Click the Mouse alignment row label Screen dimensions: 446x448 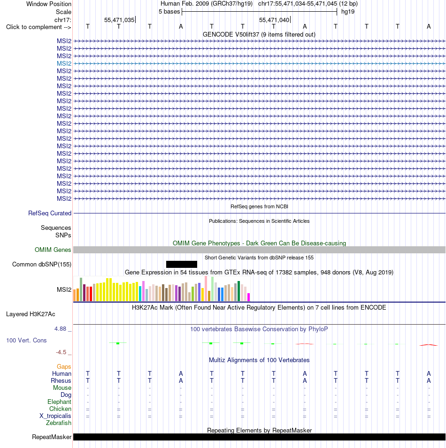point(62,387)
